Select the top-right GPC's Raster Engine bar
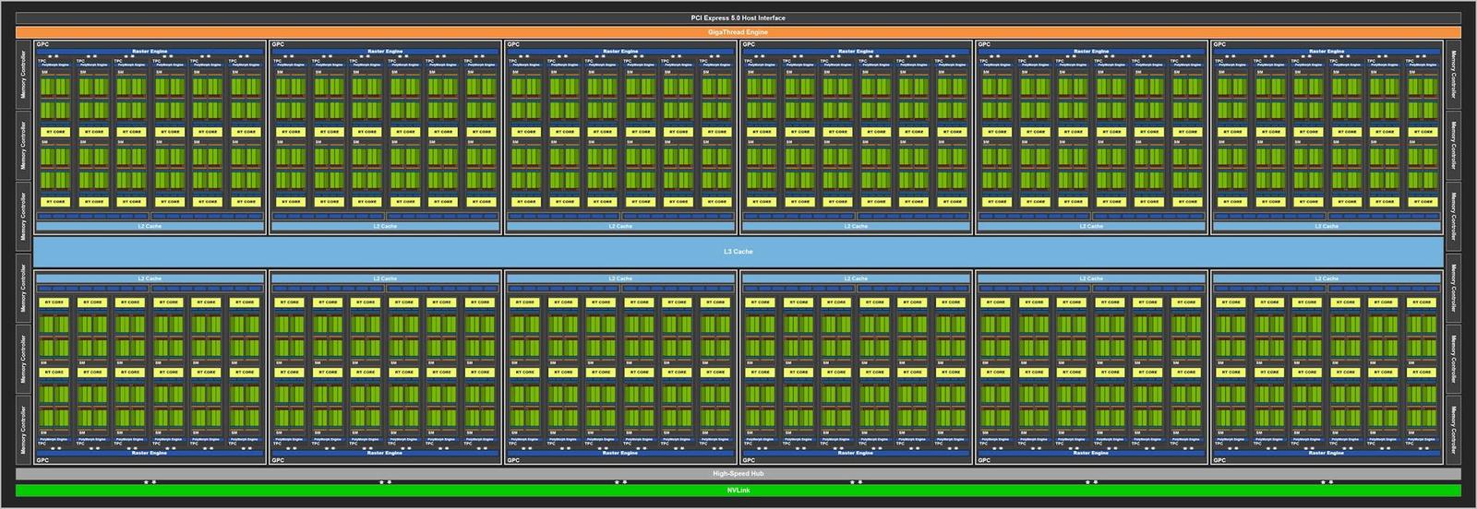This screenshot has width=1477, height=509. click(x=1327, y=52)
